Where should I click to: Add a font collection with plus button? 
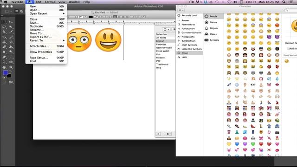tap(158, 134)
